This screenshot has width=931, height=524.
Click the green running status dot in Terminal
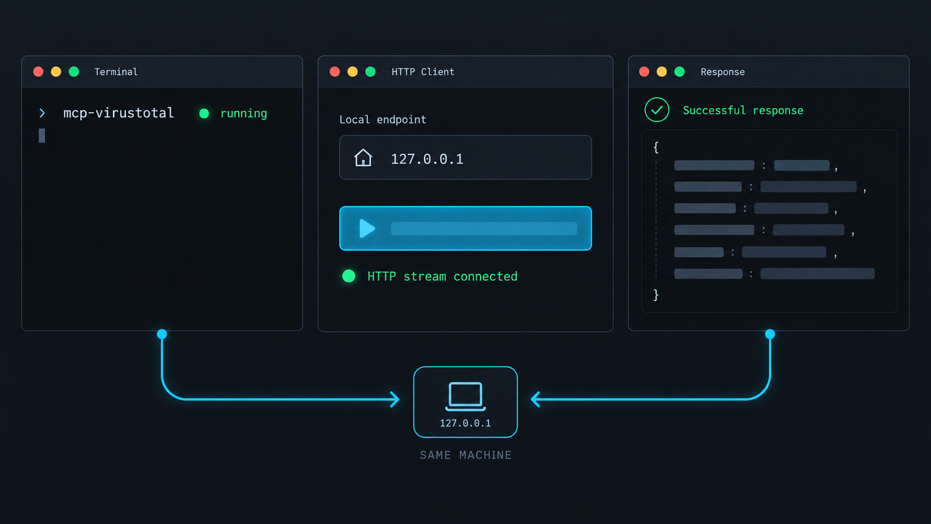[204, 114]
